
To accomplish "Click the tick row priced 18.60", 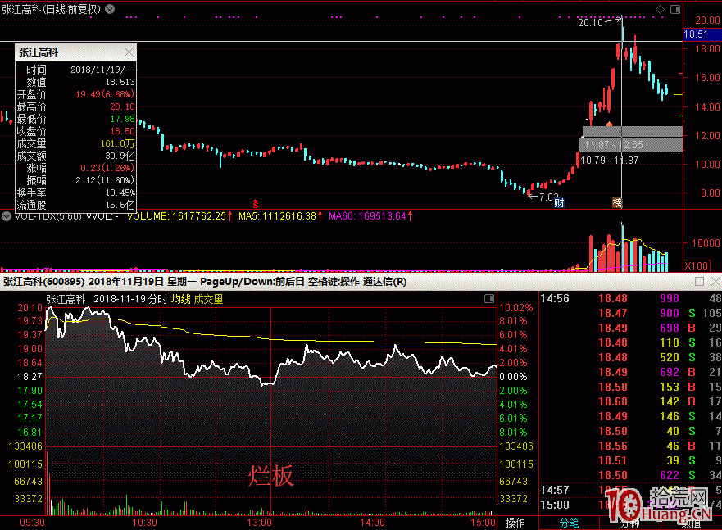I will coord(630,401).
